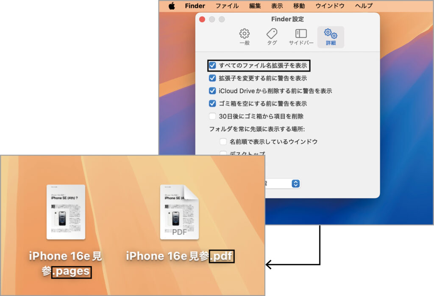Click the iPhone 16e 見参.pdf file name

point(180,256)
